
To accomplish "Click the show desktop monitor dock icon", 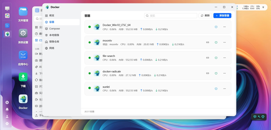I will point(7,8).
